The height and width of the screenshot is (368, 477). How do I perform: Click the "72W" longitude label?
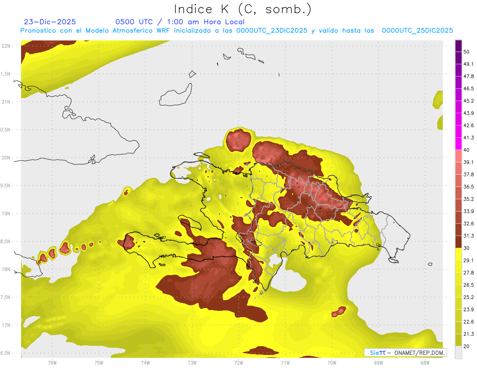point(238,362)
